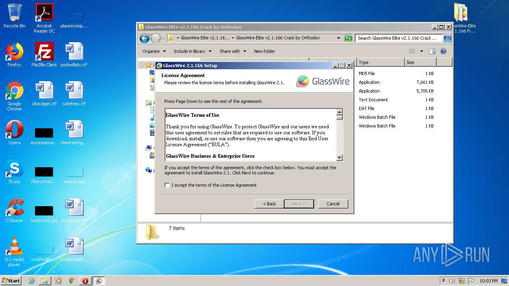Viewport: 509px width, 286px height.
Task: Open the Recycle Bin desktop icon
Action: (x=14, y=16)
